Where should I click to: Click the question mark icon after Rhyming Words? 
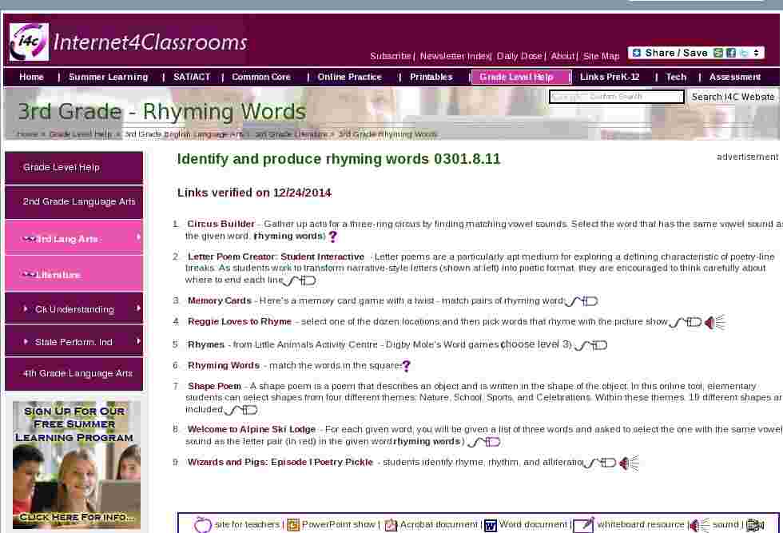coord(407,366)
